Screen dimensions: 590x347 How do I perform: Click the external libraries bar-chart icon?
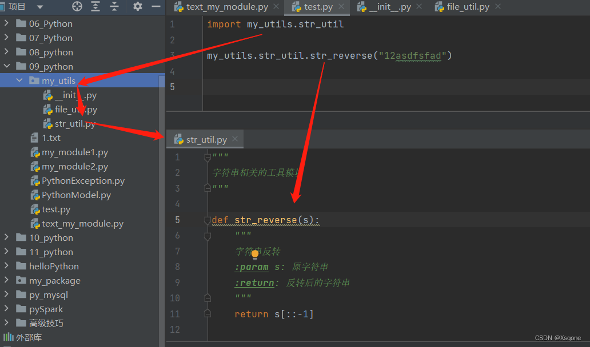click(8, 337)
